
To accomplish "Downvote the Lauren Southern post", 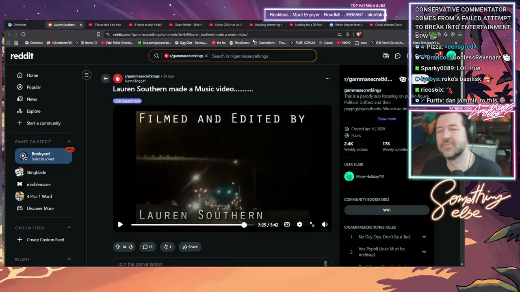I will click(x=131, y=247).
